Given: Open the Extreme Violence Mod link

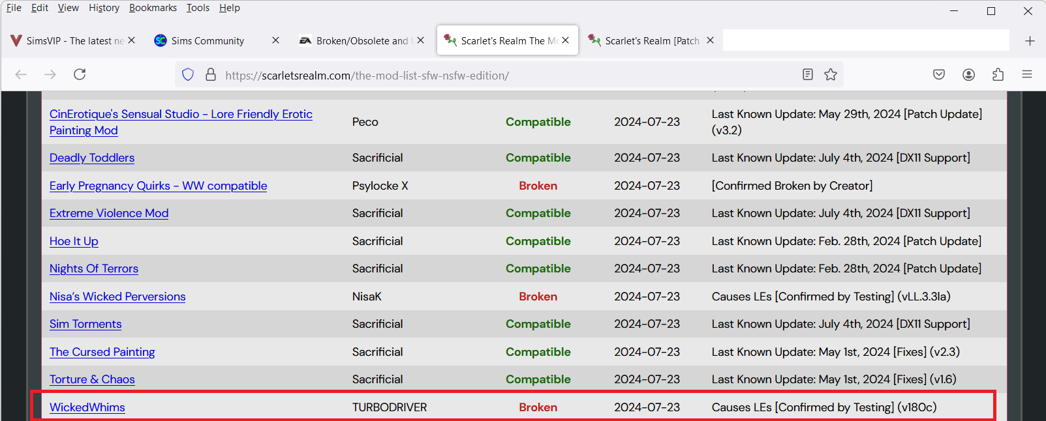Looking at the screenshot, I should 109,213.
